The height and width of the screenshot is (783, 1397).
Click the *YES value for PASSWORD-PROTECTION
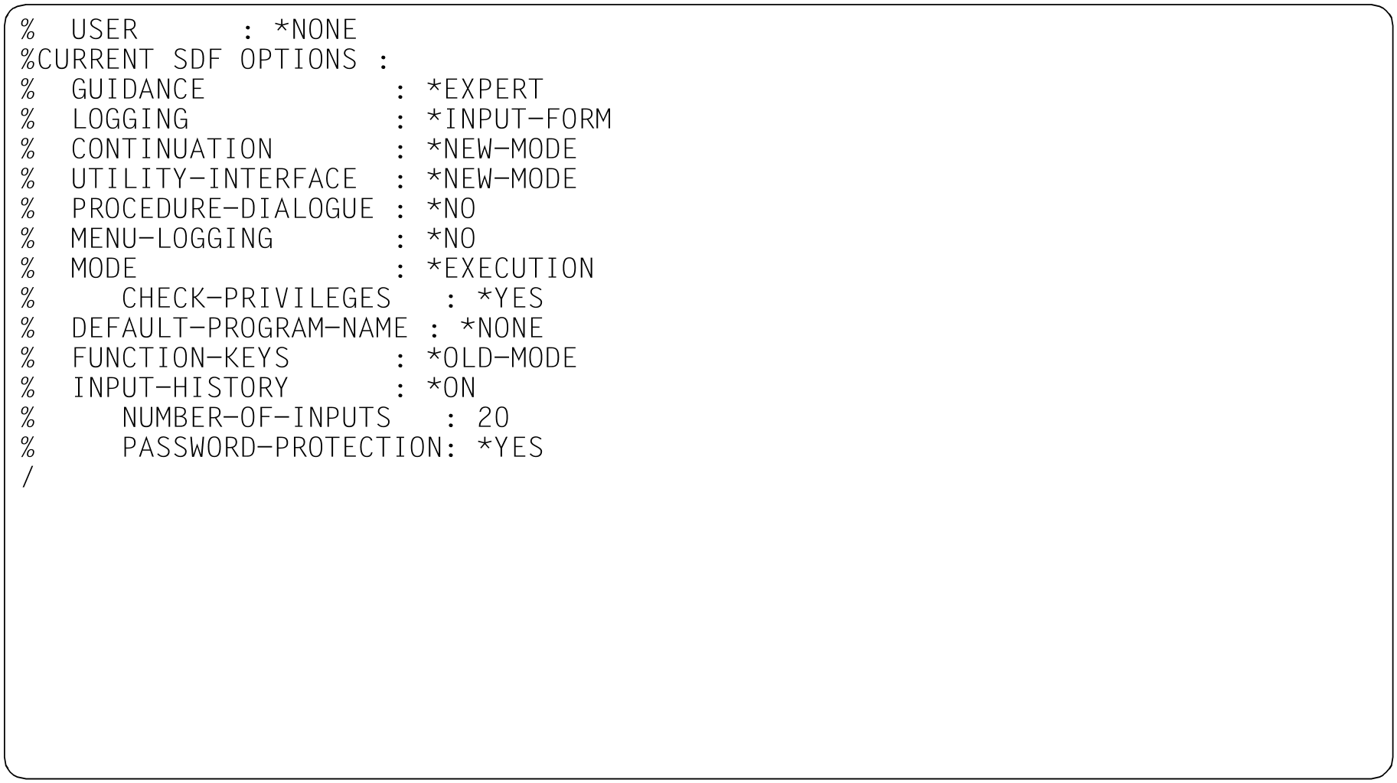pos(511,448)
